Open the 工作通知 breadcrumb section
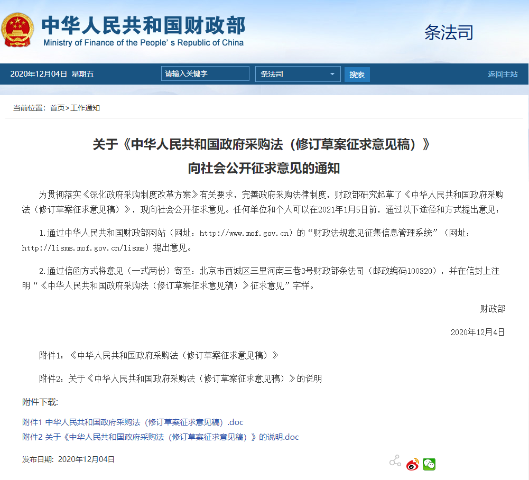The height and width of the screenshot is (480, 529). (86, 108)
